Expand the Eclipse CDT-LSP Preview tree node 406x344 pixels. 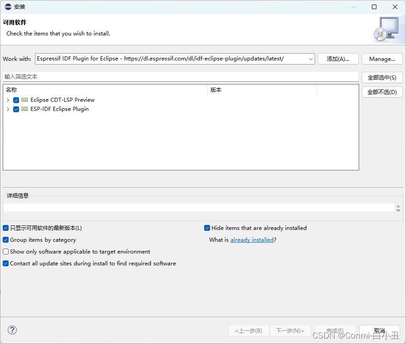(x=8, y=100)
